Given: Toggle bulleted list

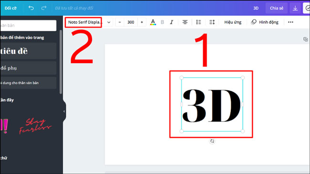Looking at the screenshot, I should click(x=198, y=22).
